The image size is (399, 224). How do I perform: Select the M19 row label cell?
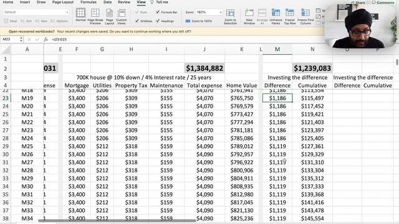pos(27,98)
